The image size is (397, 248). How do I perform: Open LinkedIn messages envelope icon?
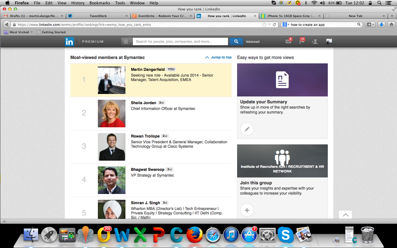pyautogui.click(x=288, y=41)
